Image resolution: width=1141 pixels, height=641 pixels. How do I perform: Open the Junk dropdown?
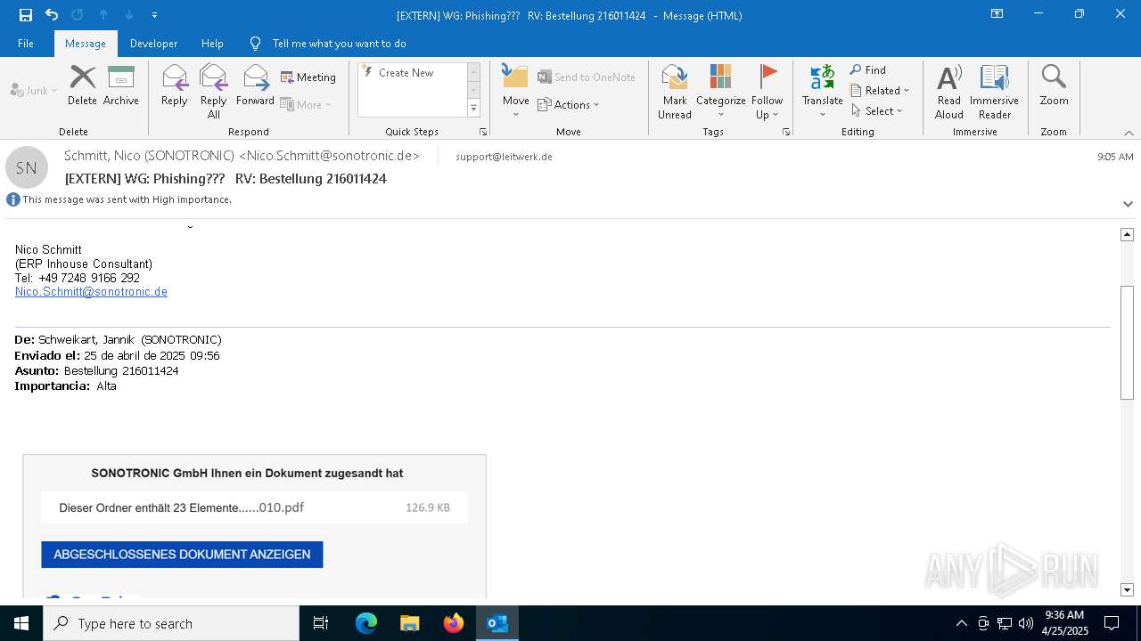coord(34,91)
